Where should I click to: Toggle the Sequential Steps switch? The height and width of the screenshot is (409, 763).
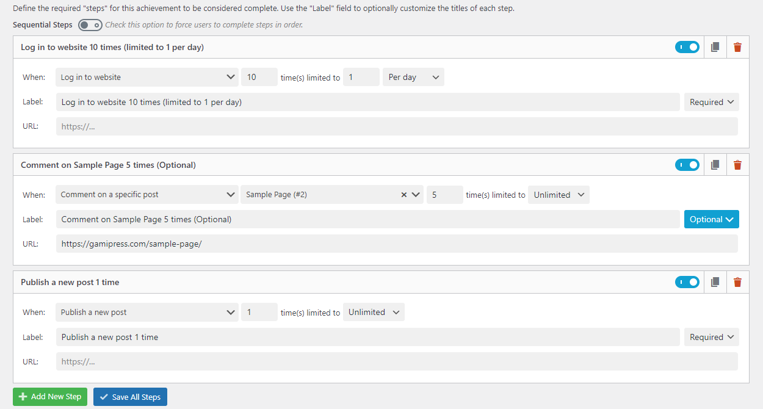[x=90, y=25]
